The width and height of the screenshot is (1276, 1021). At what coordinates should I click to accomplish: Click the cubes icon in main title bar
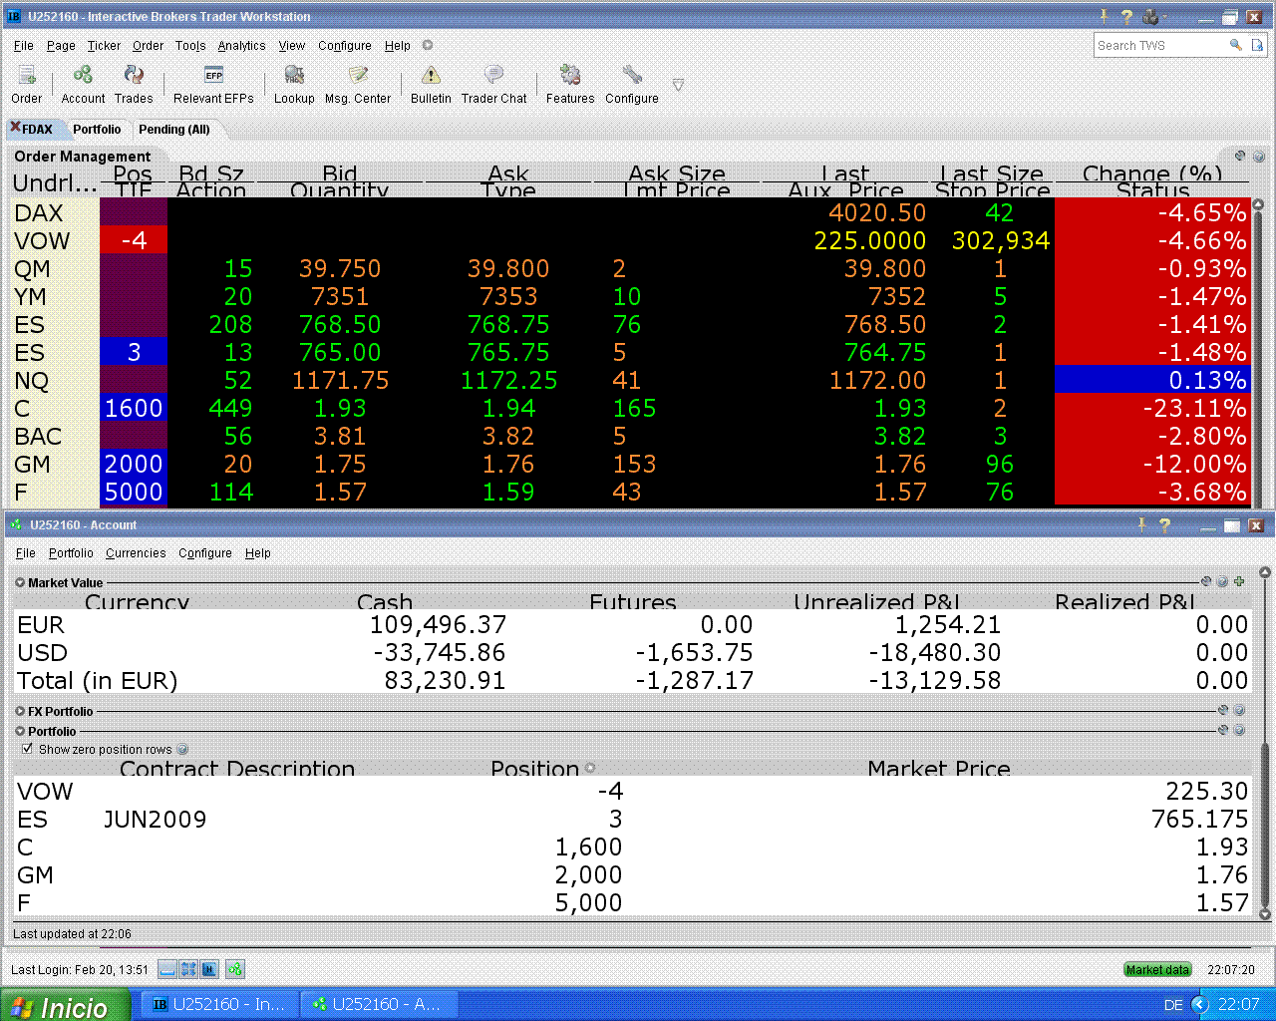(x=1150, y=16)
